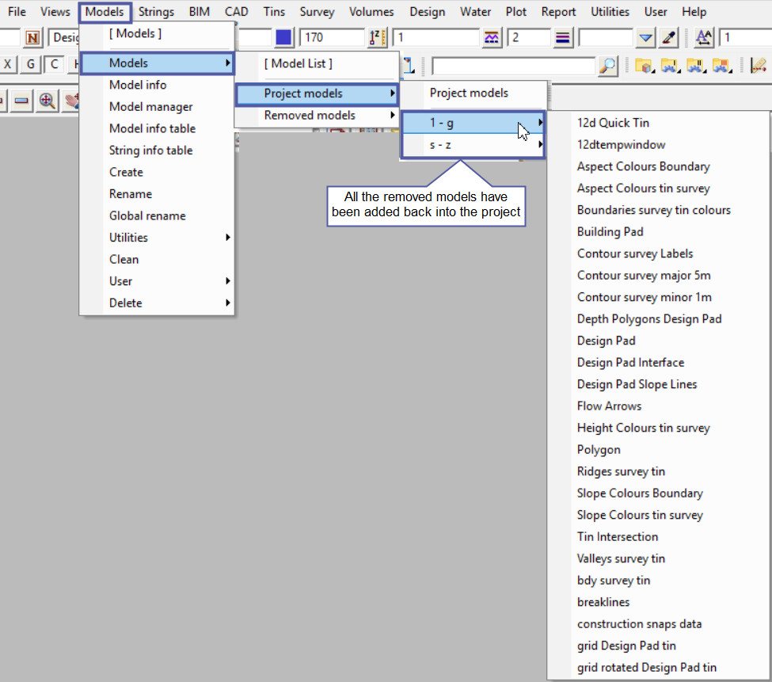Select the construction snaps data model

pyautogui.click(x=658, y=624)
